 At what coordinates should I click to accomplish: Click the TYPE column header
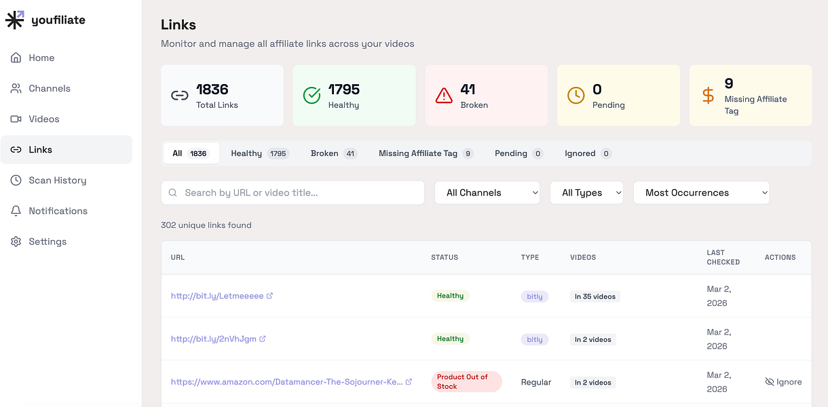click(x=530, y=258)
